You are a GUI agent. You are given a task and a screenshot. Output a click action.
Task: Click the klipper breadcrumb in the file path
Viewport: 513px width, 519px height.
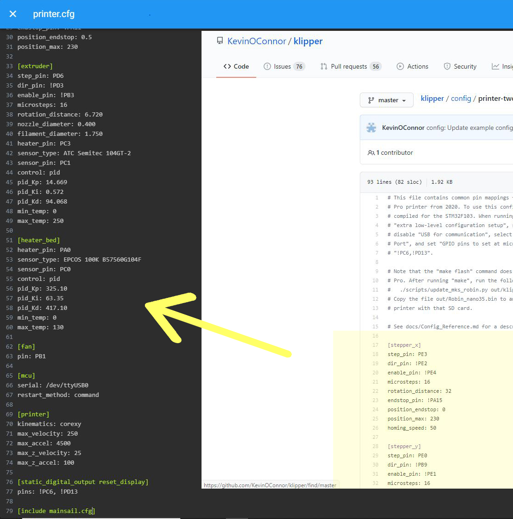[x=432, y=99]
